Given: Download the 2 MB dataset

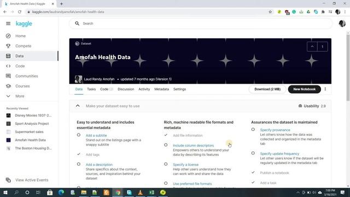Looking at the screenshot, I should click(x=267, y=89).
